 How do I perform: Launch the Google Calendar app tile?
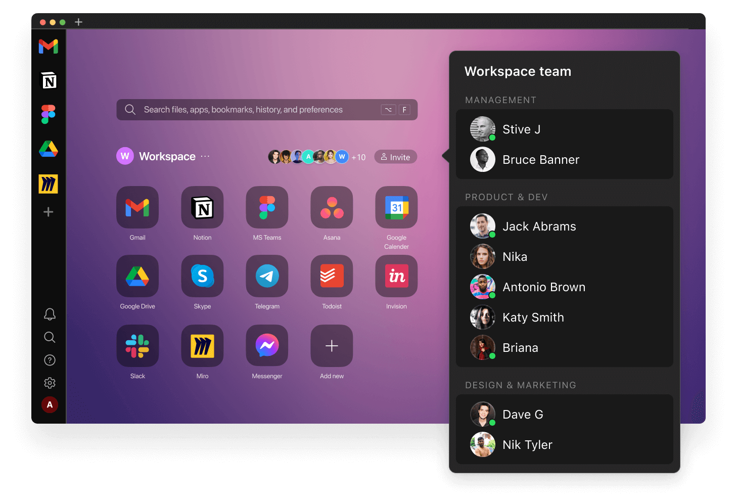coord(396,207)
